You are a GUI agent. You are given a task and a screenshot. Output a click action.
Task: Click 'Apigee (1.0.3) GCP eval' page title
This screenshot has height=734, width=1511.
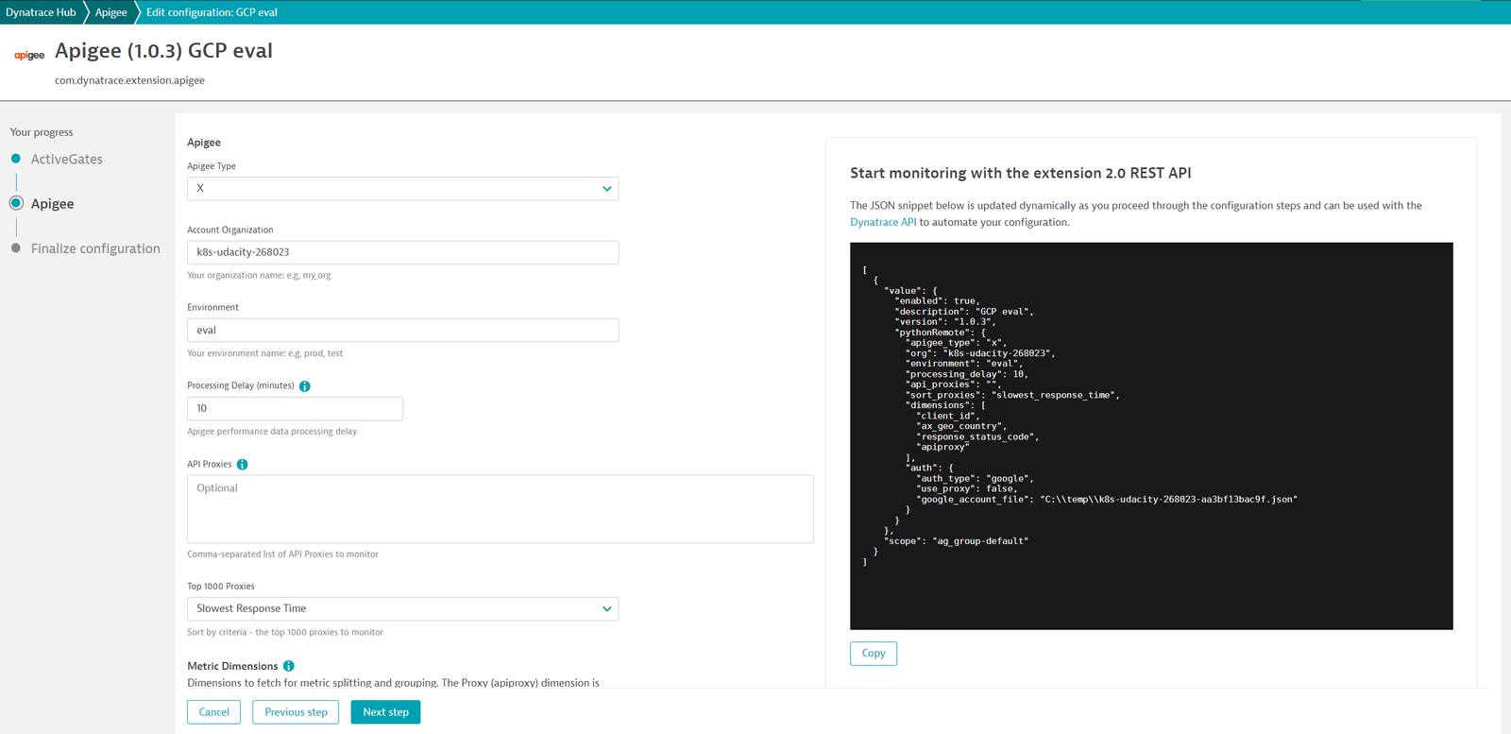point(163,51)
